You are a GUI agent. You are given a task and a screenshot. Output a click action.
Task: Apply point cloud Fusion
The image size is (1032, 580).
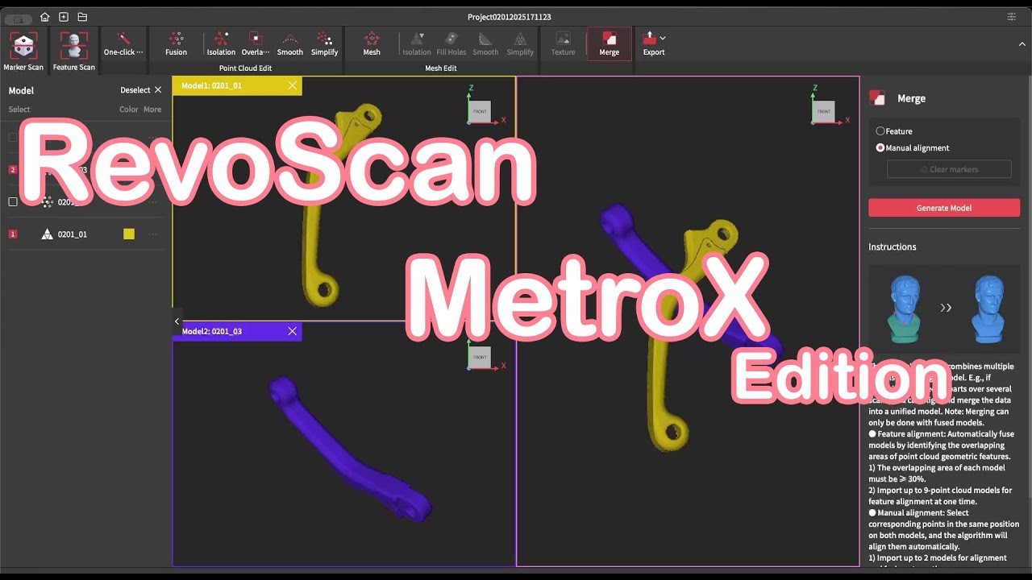176,44
